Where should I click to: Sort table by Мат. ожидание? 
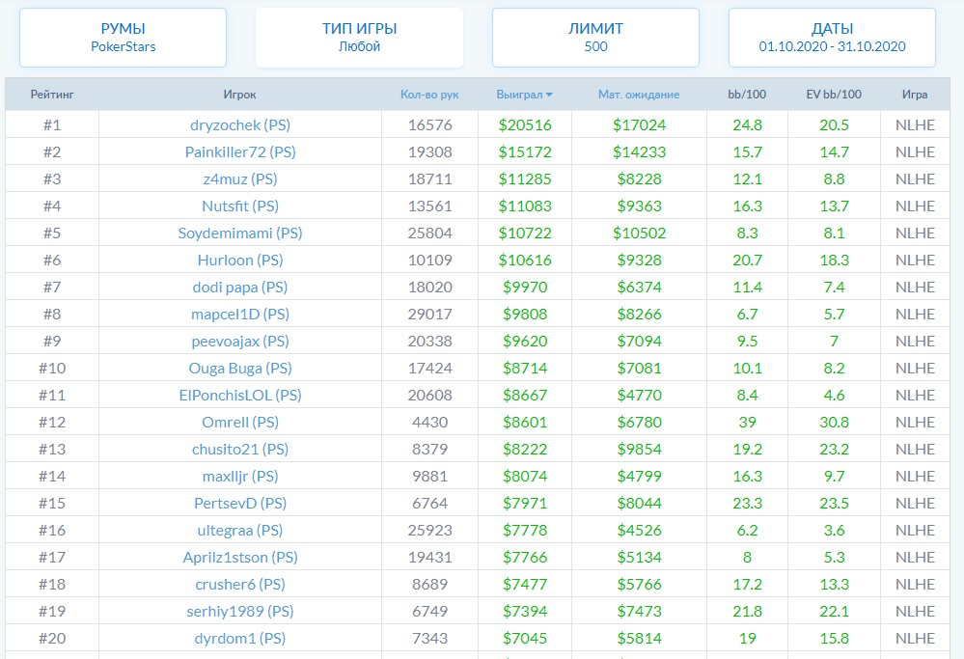(x=639, y=95)
